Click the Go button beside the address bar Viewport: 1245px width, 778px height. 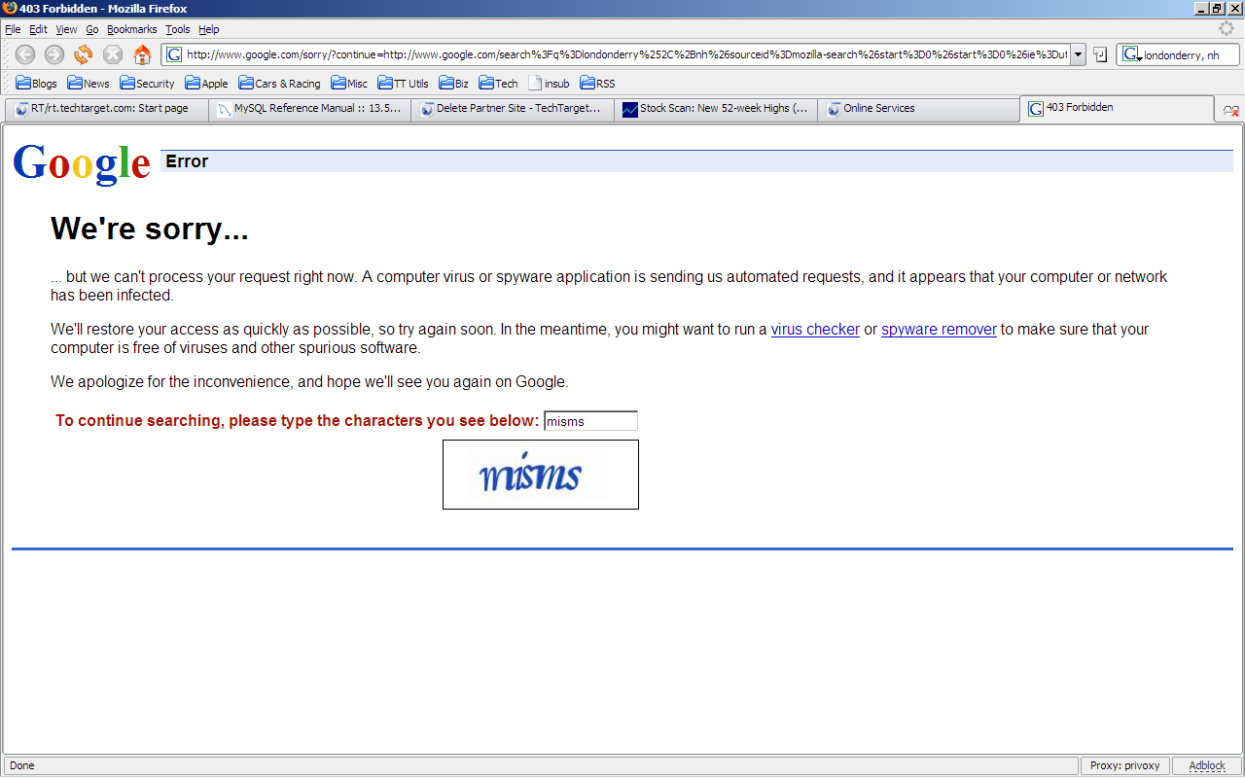click(1100, 54)
